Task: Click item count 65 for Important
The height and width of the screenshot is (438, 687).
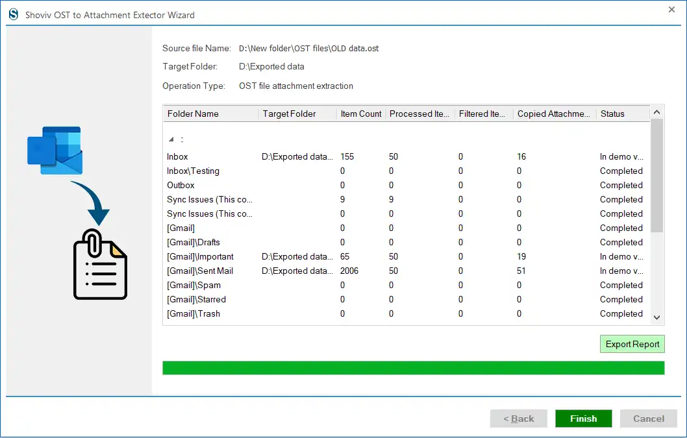Action: click(345, 256)
